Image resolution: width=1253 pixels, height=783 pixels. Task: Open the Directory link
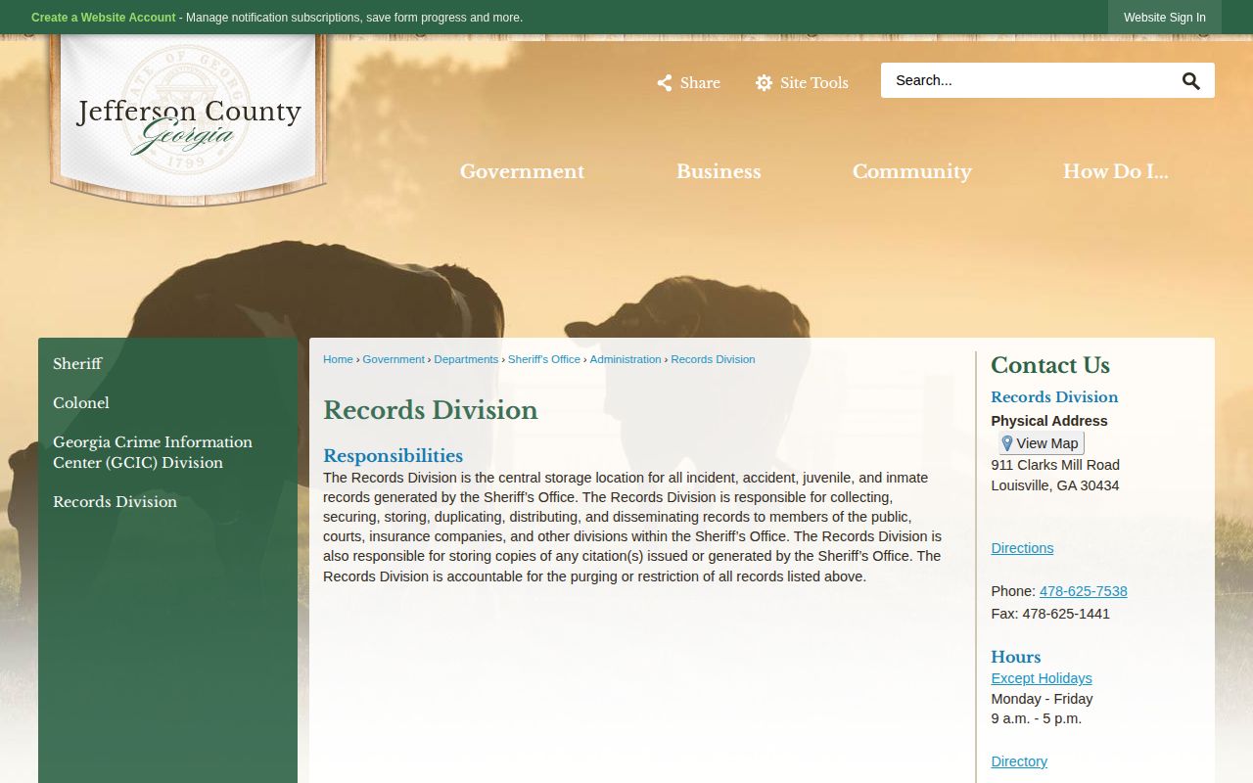tap(1019, 761)
